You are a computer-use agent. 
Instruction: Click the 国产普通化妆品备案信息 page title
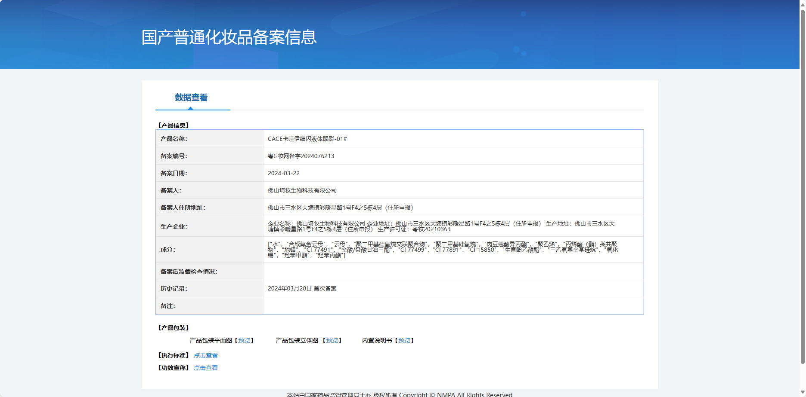click(229, 37)
